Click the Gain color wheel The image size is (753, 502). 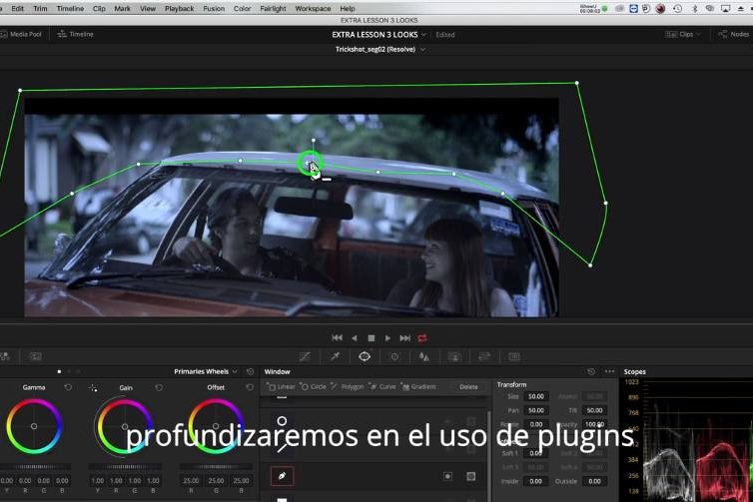pyautogui.click(x=125, y=426)
